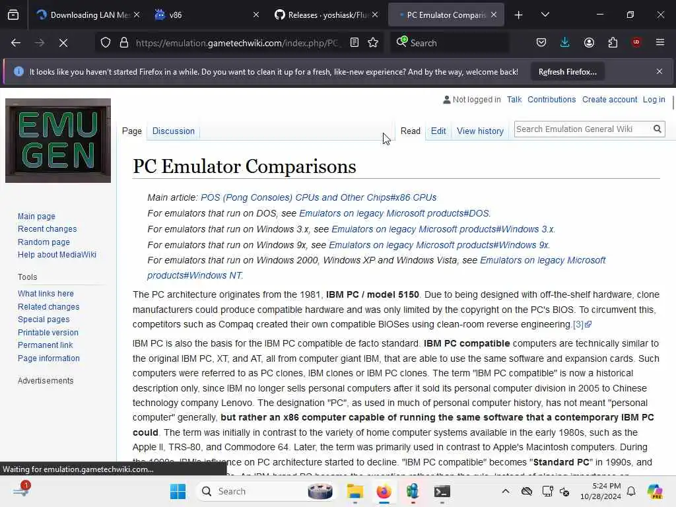Open File Explorer from taskbar
Image resolution: width=676 pixels, height=507 pixels.
355,491
